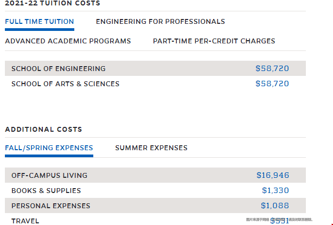Screen dimensions: 333x225
Task: Open Part-Time Per-Credit Charges tab
Action: tap(214, 41)
